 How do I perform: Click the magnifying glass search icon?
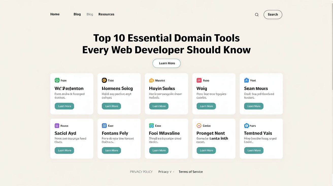[x=257, y=15]
